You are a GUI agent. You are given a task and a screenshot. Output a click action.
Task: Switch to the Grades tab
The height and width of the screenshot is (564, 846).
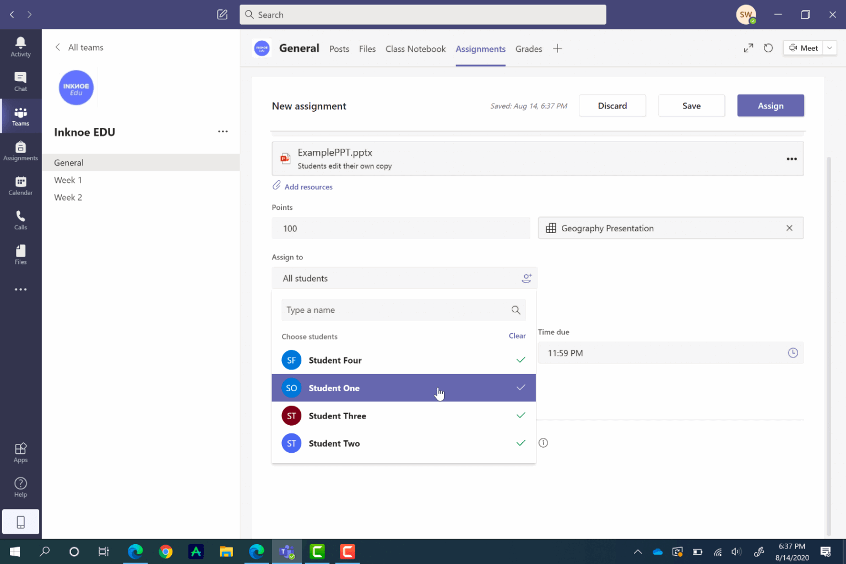528,49
